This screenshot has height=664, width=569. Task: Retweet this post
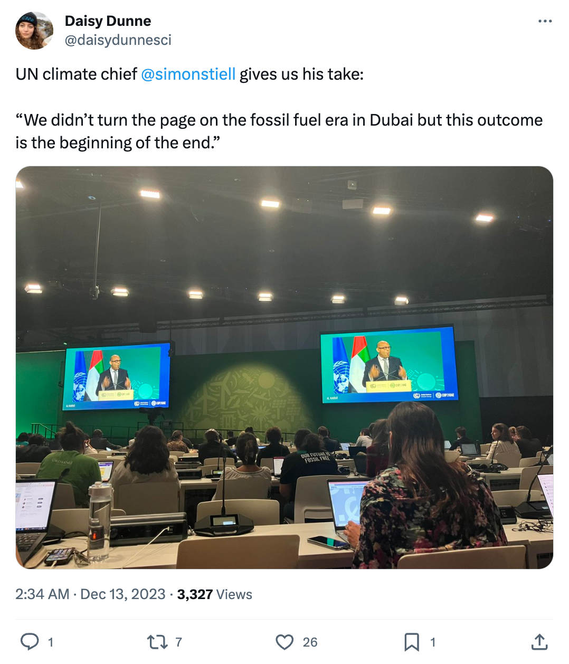(157, 642)
